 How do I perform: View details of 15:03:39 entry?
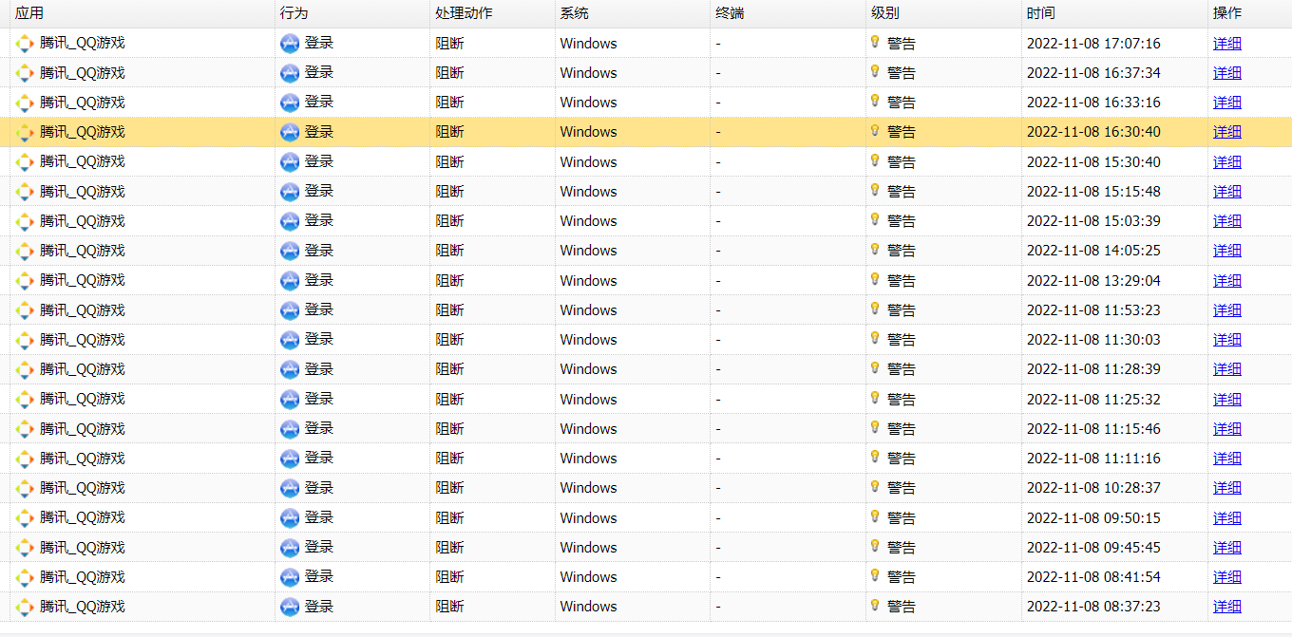tap(1227, 221)
